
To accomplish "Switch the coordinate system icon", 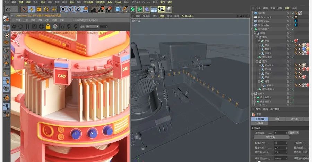I will [x=85, y=9].
